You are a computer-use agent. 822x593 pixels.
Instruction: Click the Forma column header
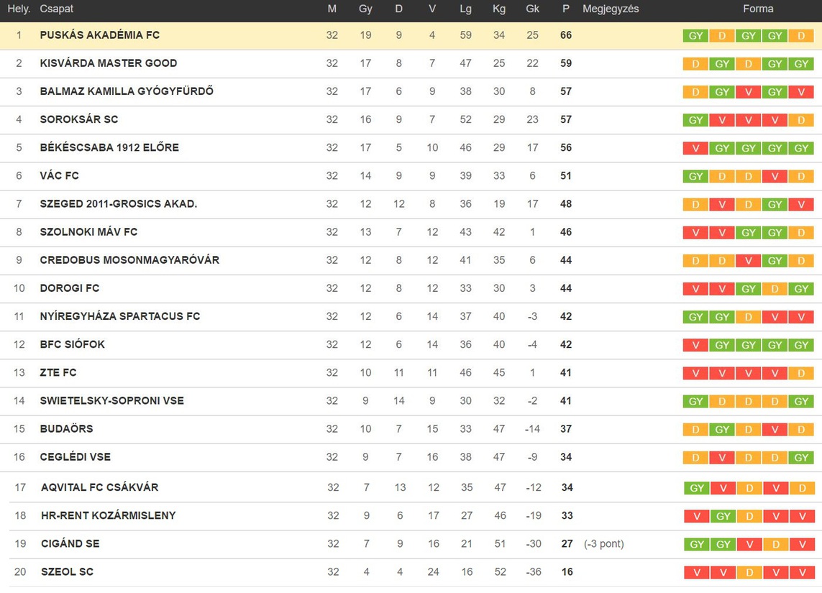pos(757,9)
